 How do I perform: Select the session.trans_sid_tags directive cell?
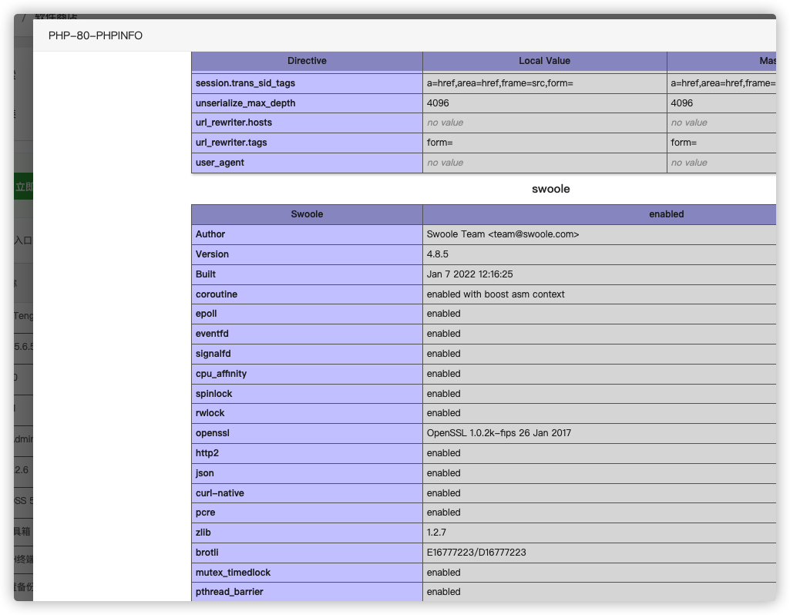coord(307,83)
